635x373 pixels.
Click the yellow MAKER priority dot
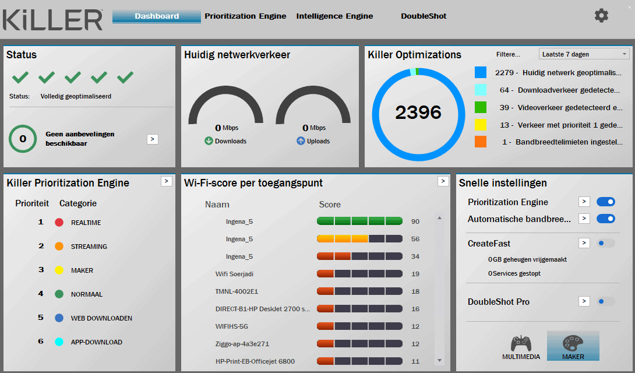coord(59,270)
